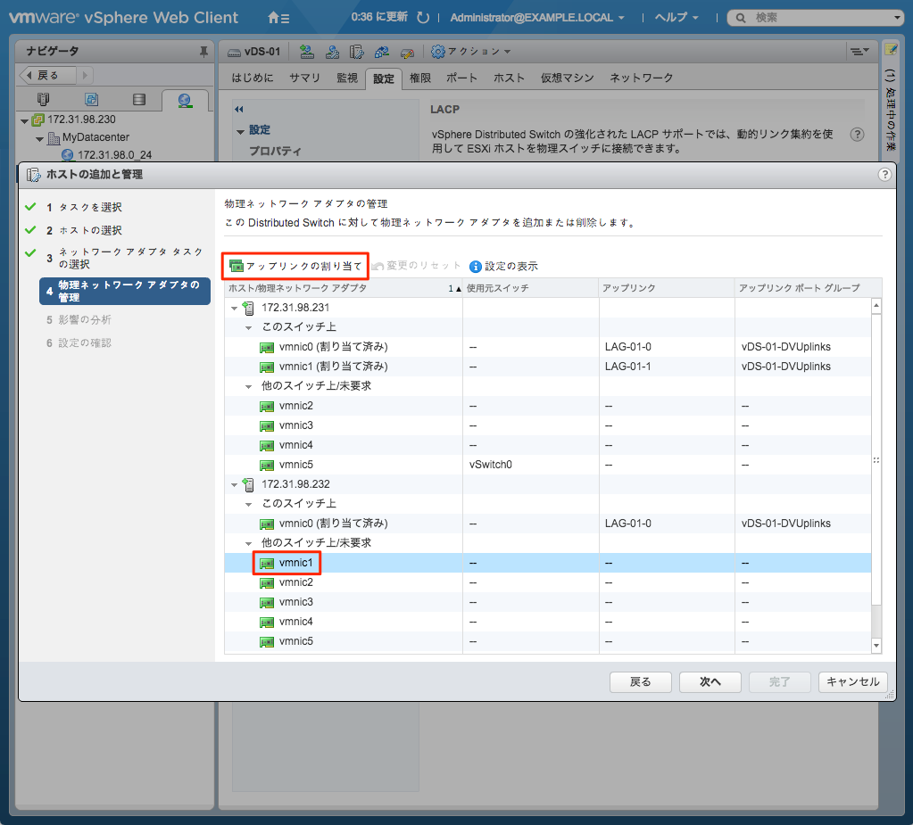Click the LACP help question mark icon
This screenshot has width=913, height=825.
(857, 135)
